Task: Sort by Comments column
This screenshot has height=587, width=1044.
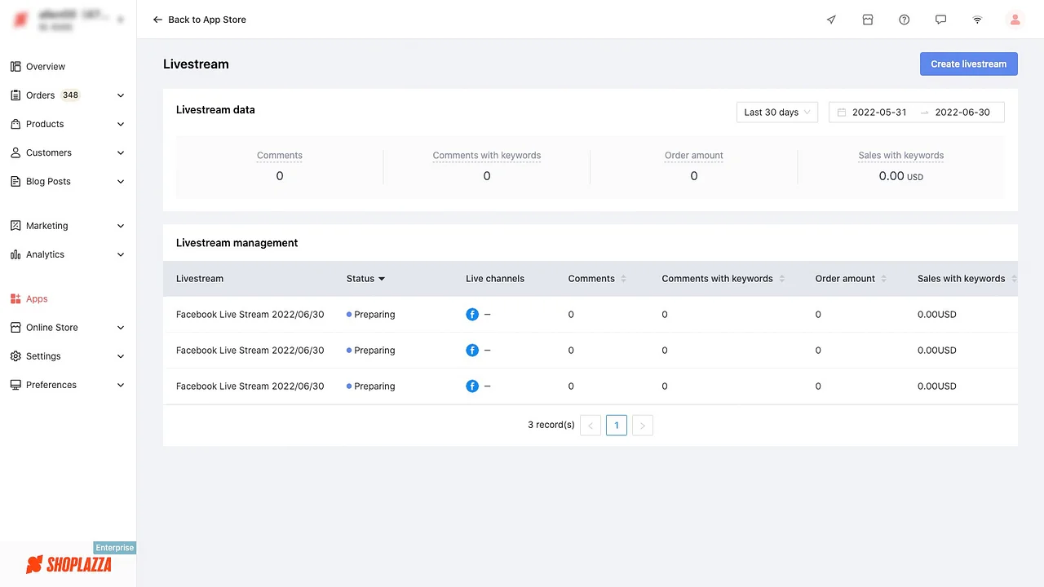Action: (x=624, y=279)
